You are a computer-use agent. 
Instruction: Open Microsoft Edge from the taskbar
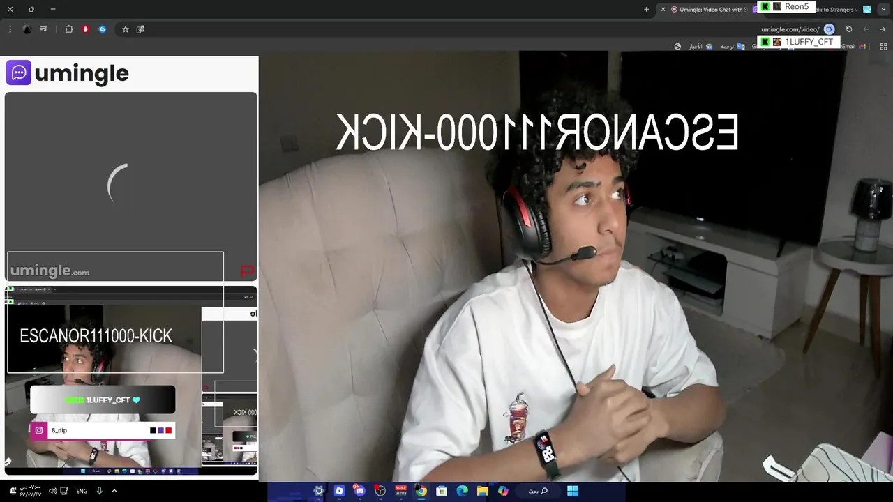(x=462, y=491)
